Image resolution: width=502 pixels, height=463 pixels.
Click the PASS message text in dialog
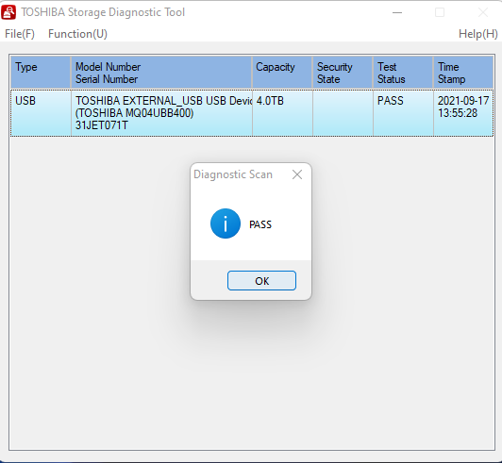(260, 224)
